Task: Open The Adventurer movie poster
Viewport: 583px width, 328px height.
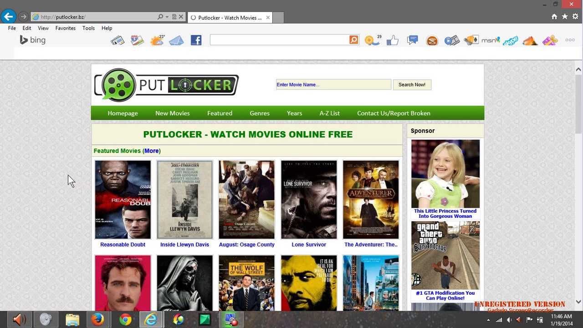Action: point(371,200)
